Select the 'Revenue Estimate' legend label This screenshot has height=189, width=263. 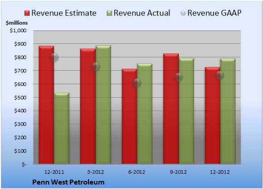click(x=64, y=13)
